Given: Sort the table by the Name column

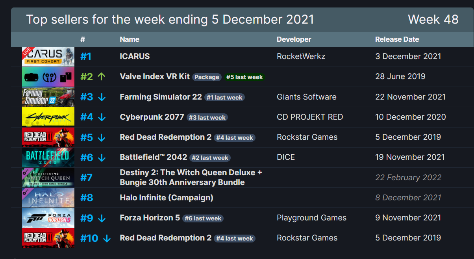Looking at the screenshot, I should 130,39.
